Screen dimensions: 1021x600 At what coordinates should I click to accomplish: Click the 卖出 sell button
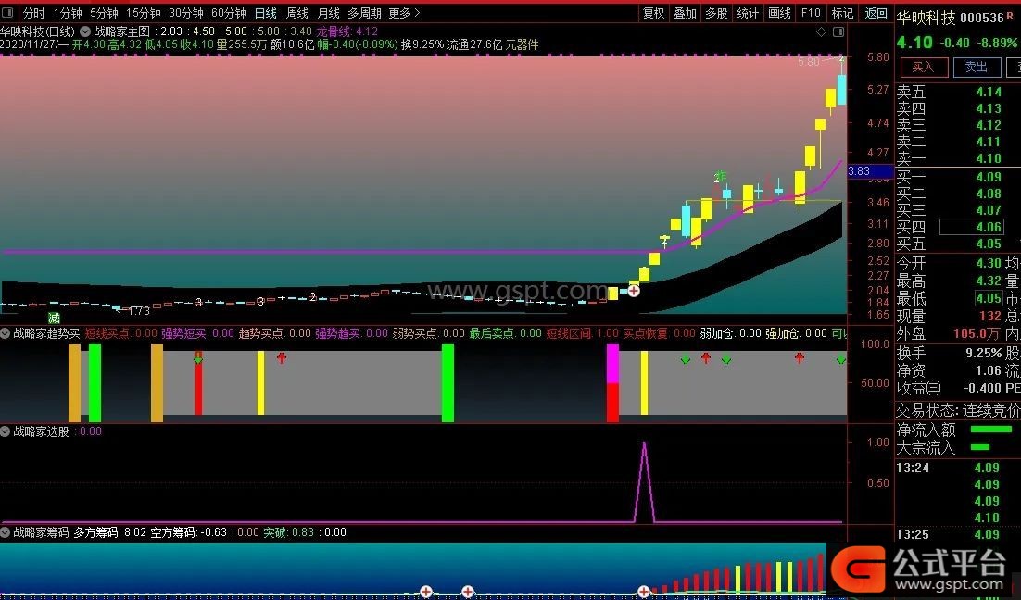tap(977, 67)
